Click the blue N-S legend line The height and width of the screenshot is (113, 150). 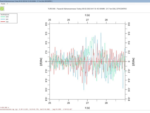coord(3,19)
